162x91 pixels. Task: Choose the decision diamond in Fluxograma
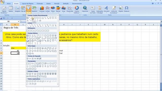(33, 64)
